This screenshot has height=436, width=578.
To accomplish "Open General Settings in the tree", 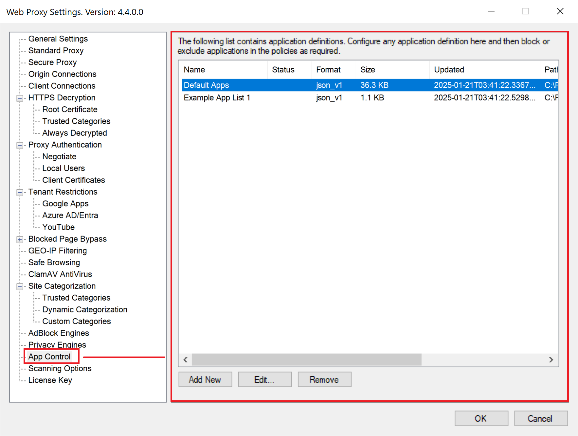I will point(58,39).
